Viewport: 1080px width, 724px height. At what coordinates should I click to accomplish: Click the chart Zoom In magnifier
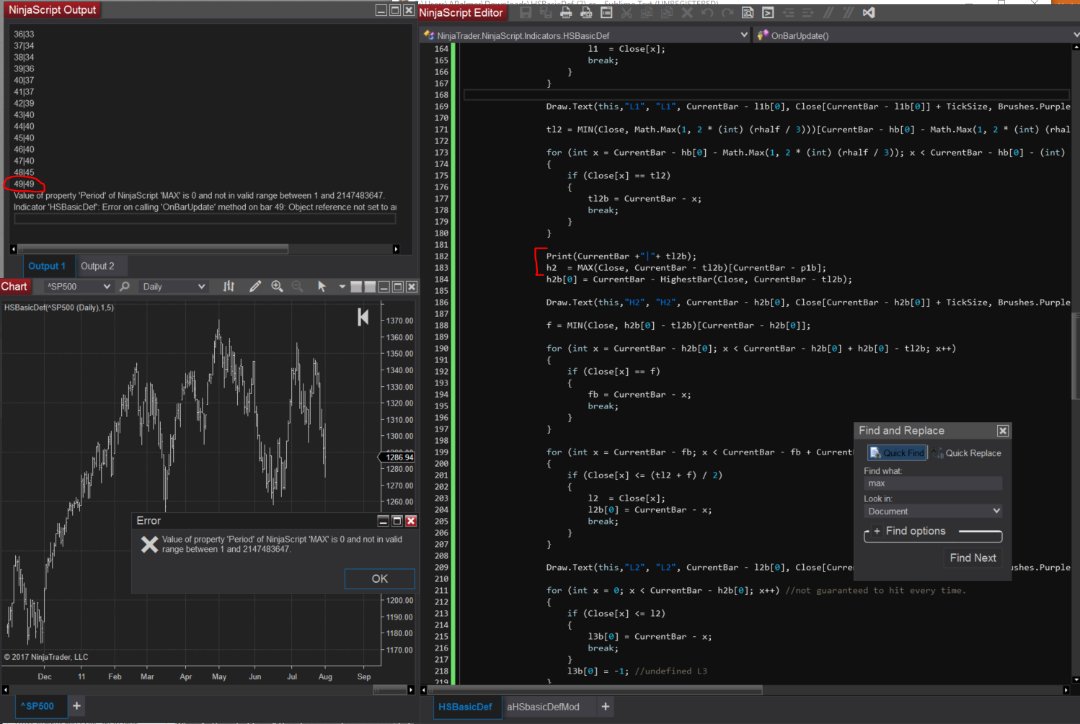277,287
